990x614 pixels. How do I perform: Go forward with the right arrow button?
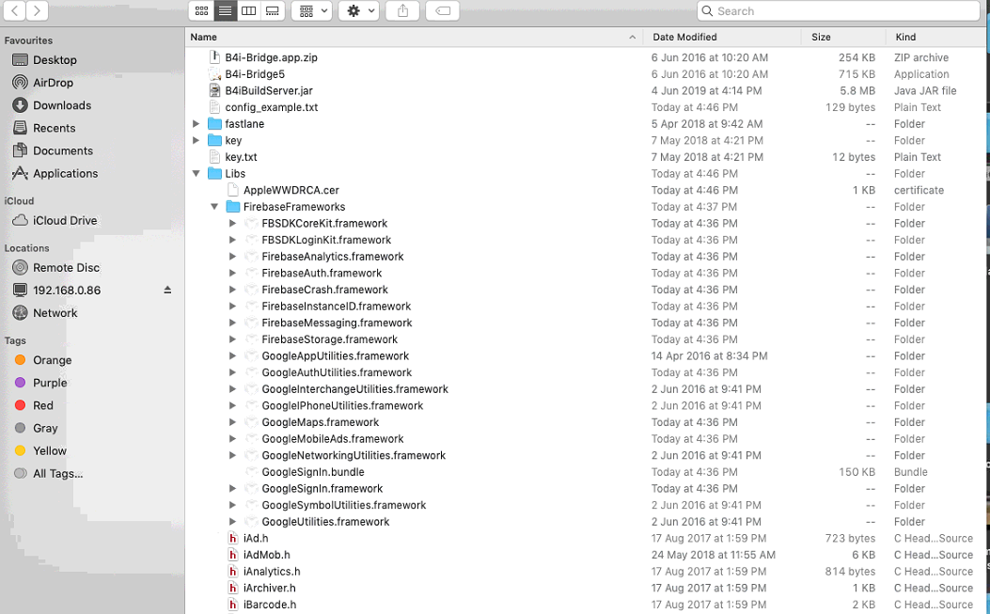pos(37,10)
